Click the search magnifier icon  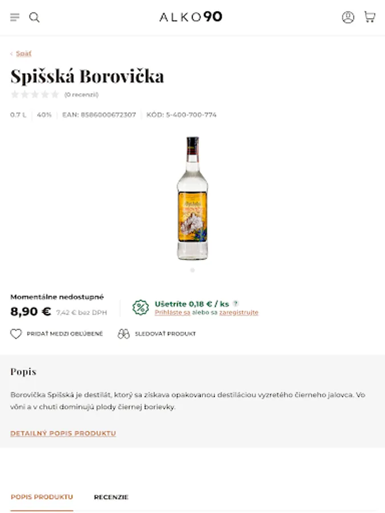click(34, 17)
